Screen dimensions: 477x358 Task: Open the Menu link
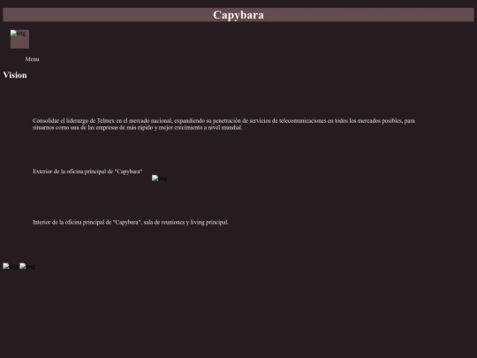coord(32,59)
